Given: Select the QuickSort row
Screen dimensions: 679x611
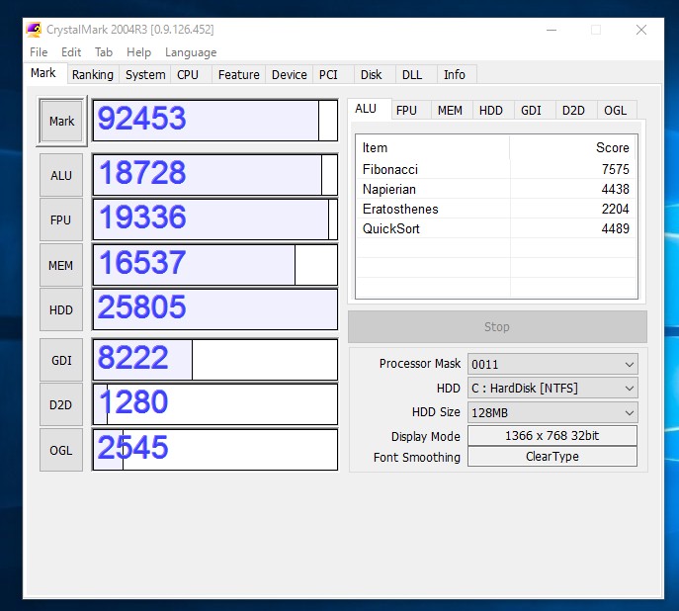Looking at the screenshot, I should 496,228.
